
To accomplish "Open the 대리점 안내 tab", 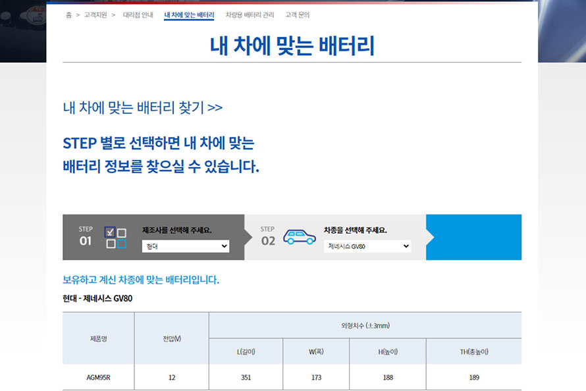I will [x=138, y=14].
